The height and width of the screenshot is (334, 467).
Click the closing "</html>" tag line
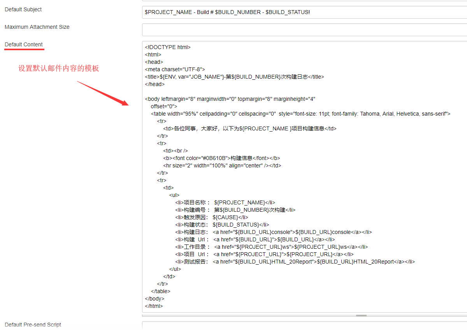click(154, 306)
